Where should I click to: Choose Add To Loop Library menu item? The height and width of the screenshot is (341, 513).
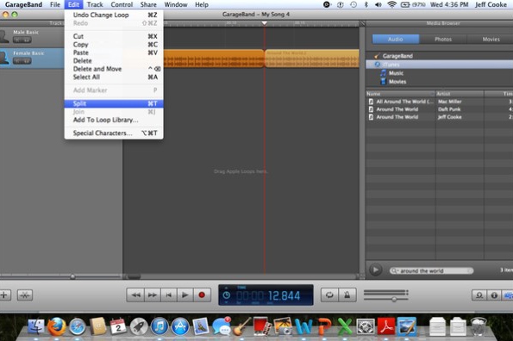tap(114, 120)
